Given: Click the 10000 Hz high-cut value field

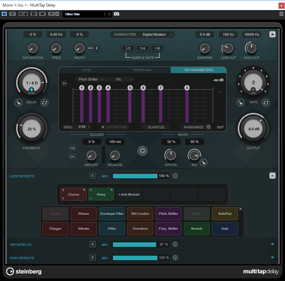Looking at the screenshot, I should (252, 34).
